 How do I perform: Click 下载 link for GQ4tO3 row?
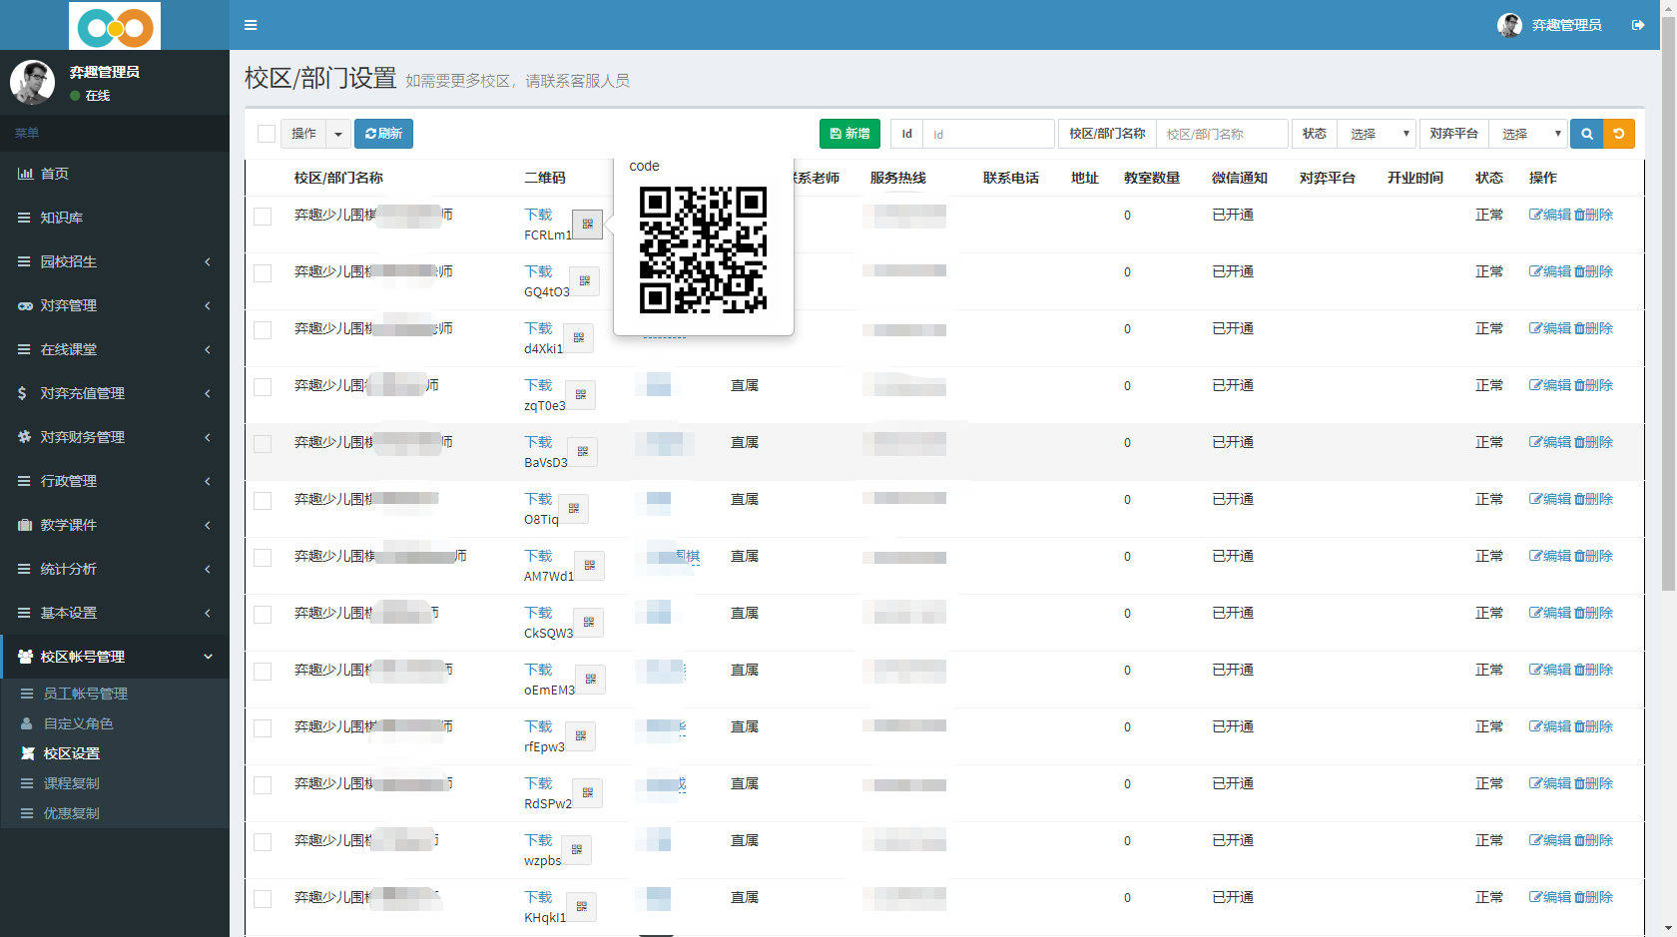tap(538, 271)
